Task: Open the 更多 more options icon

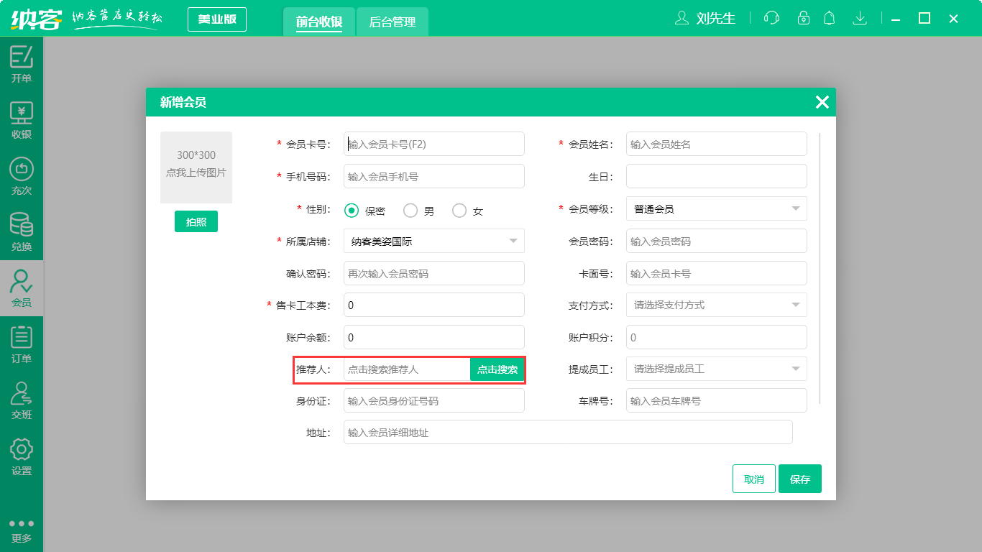Action: tap(22, 530)
